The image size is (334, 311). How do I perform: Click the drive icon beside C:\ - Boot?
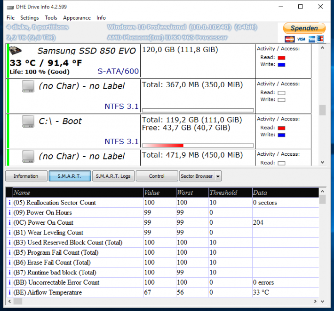pyautogui.click(x=28, y=121)
